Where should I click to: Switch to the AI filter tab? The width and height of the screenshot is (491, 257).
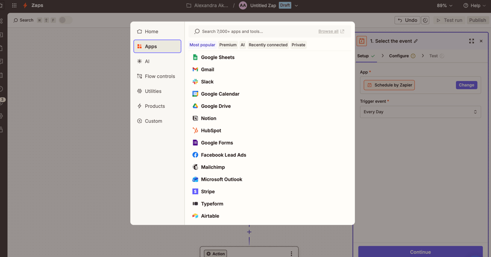coord(242,45)
